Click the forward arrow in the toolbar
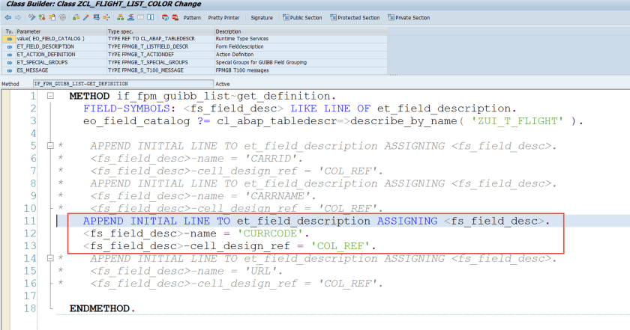The image size is (630, 330). click(16, 17)
